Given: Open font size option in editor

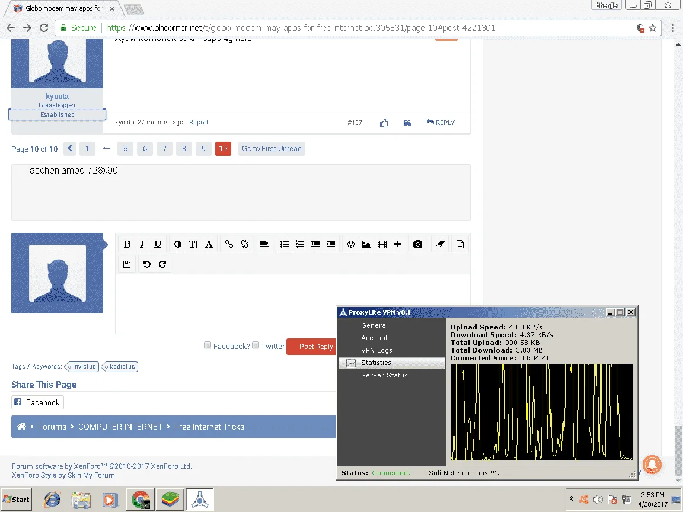Looking at the screenshot, I should tap(193, 244).
